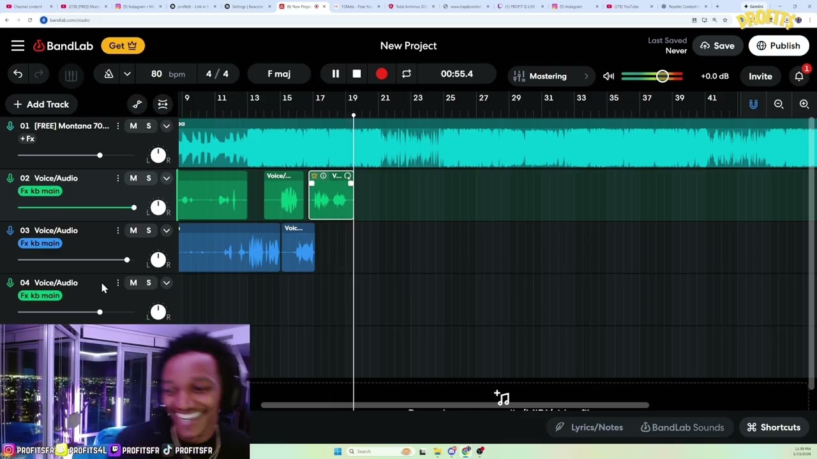Click the BandLab logo
Image resolution: width=817 pixels, height=459 pixels.
click(x=63, y=46)
